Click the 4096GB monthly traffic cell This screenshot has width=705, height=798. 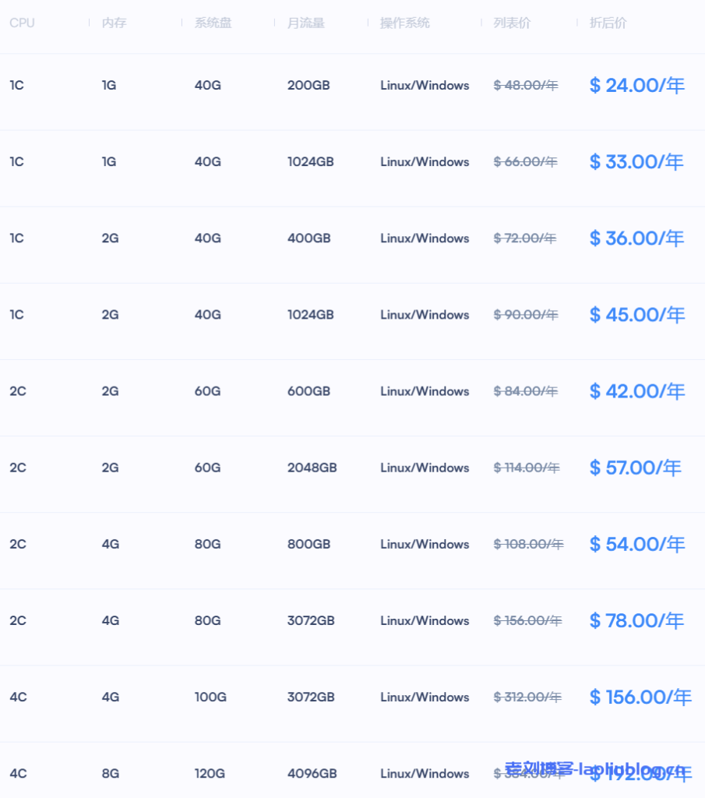312,774
